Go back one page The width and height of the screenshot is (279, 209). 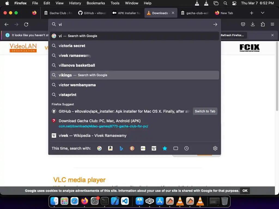pos(7,24)
